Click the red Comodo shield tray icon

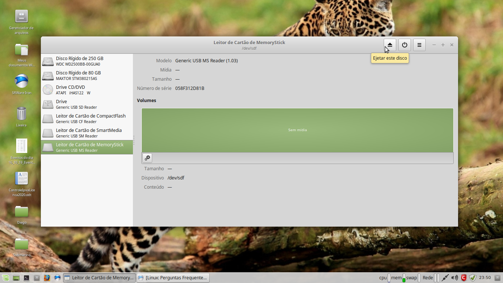[464, 278]
